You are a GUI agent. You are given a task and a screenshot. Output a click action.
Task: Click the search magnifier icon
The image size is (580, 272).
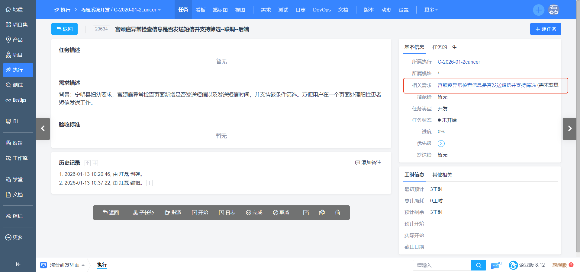(x=478, y=265)
